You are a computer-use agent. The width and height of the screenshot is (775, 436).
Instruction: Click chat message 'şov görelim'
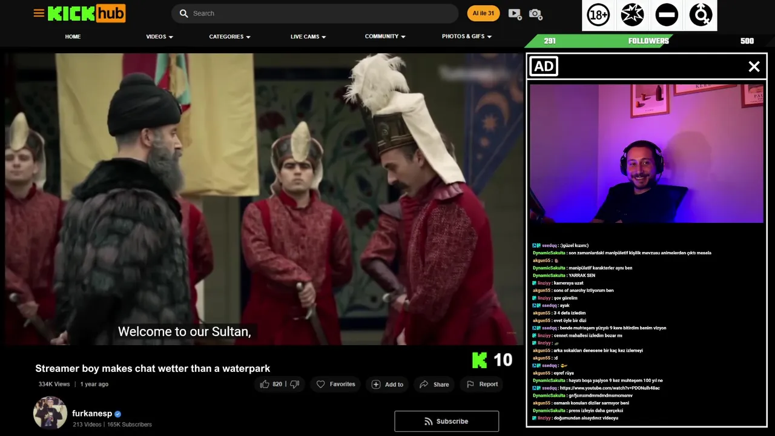[x=566, y=298]
